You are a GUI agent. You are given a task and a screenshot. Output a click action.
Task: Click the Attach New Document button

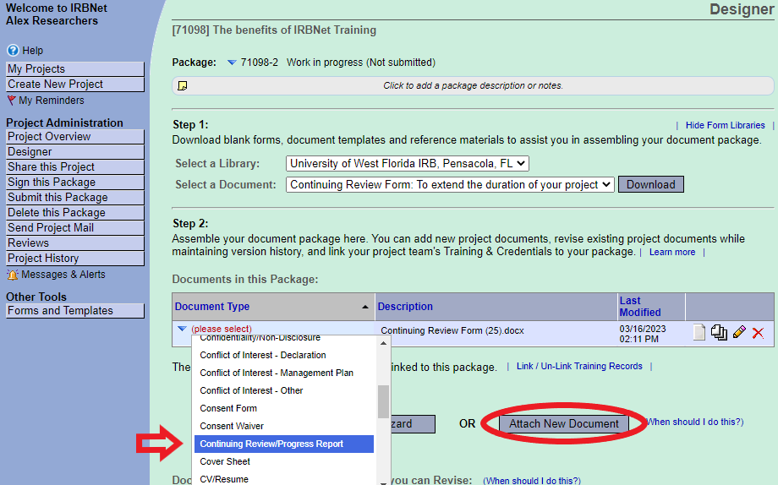click(x=564, y=424)
